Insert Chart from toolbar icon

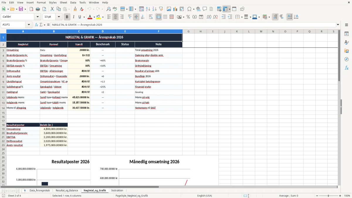click(x=175, y=9)
